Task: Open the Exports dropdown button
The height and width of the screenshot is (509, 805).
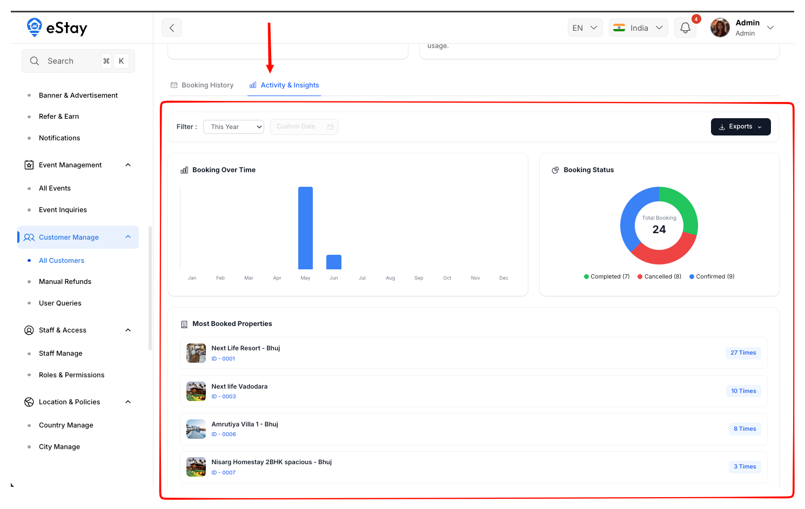Action: [741, 127]
